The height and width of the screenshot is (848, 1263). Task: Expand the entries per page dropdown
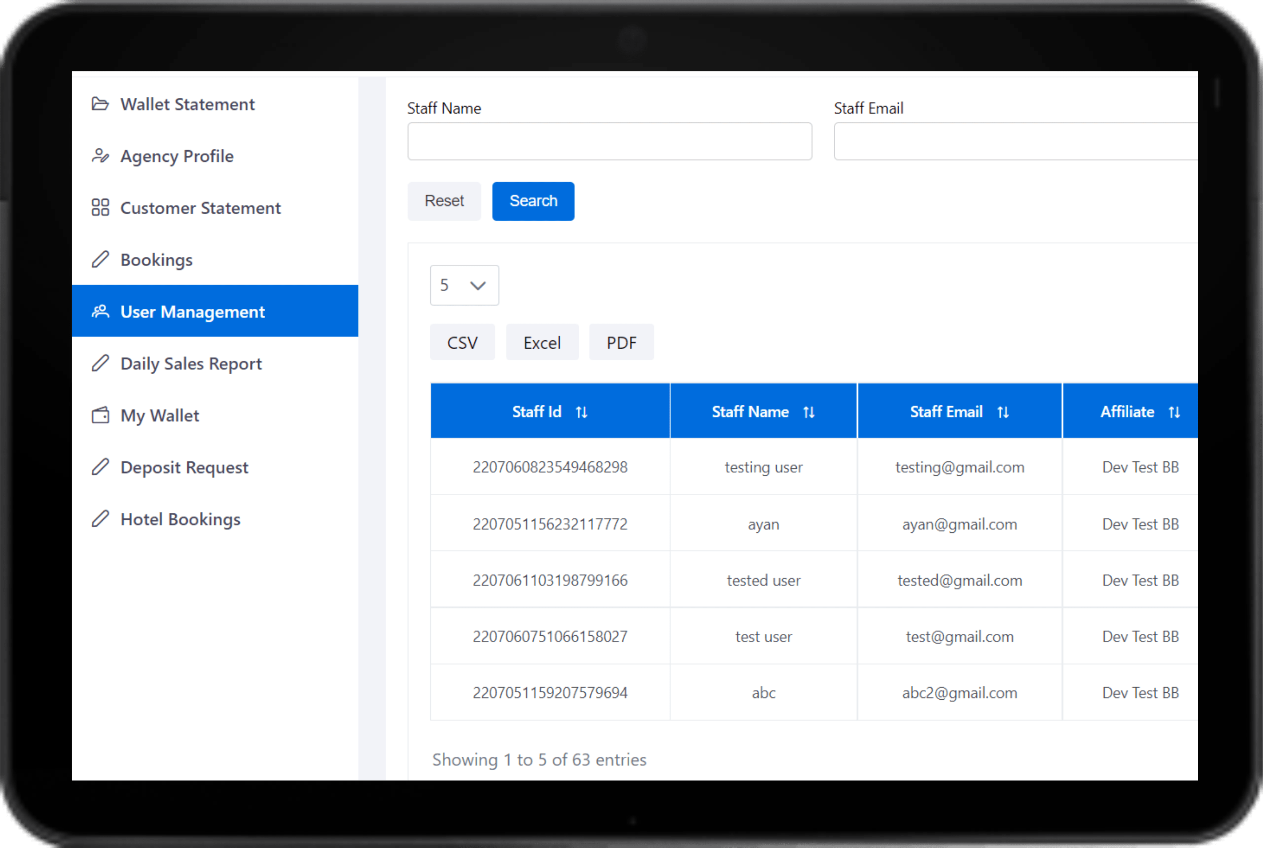click(463, 285)
